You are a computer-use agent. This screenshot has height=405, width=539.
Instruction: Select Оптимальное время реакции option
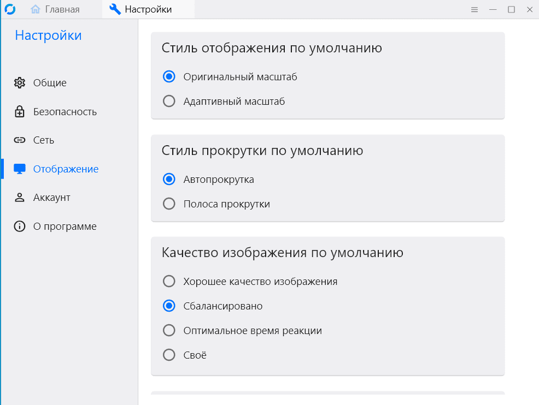point(169,331)
